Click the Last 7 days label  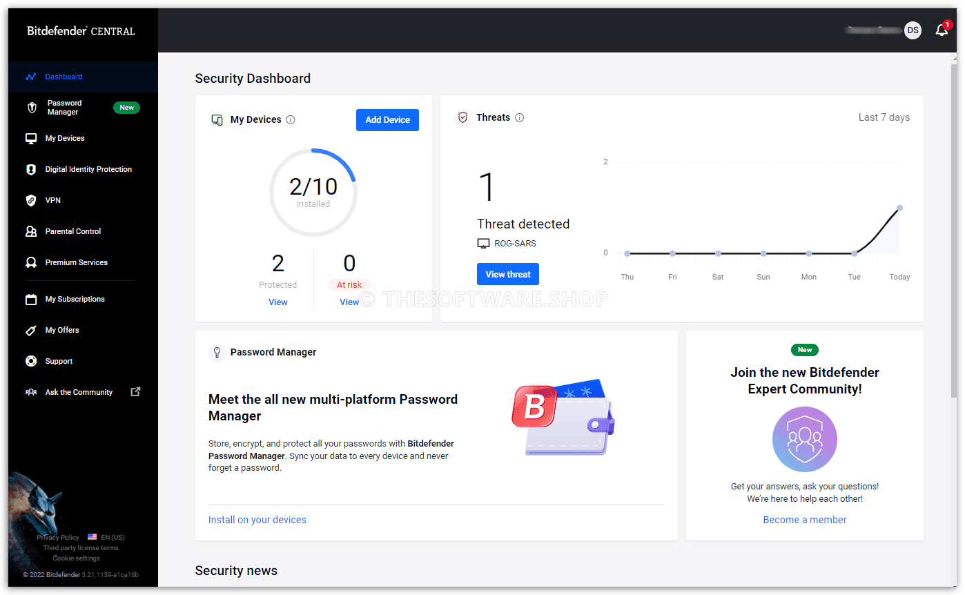click(884, 117)
